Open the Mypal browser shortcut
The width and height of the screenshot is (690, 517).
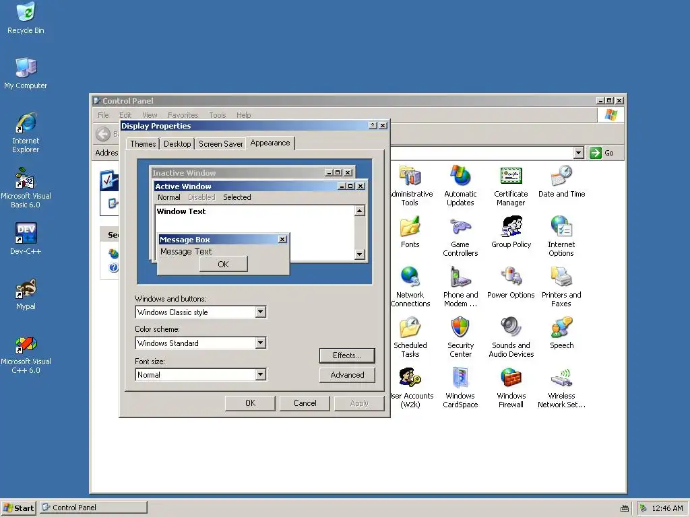tap(26, 288)
